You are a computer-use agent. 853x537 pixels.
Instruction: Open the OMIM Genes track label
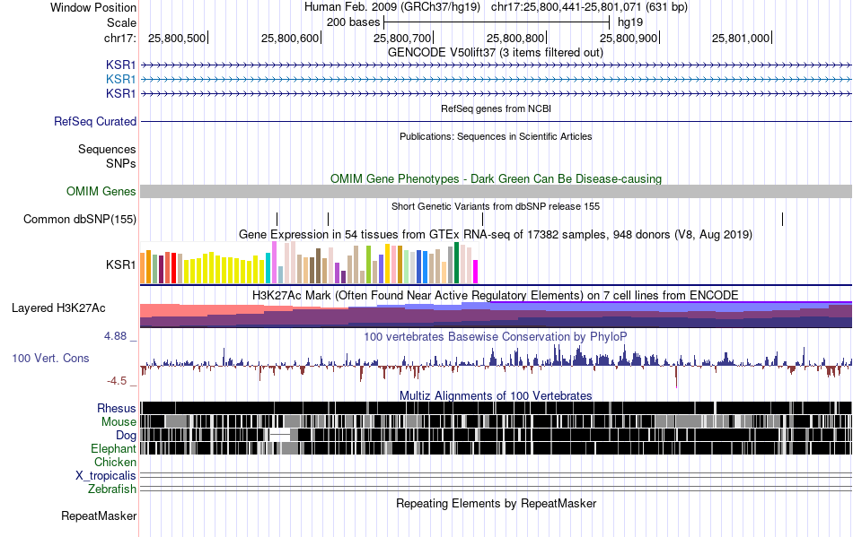pos(101,191)
